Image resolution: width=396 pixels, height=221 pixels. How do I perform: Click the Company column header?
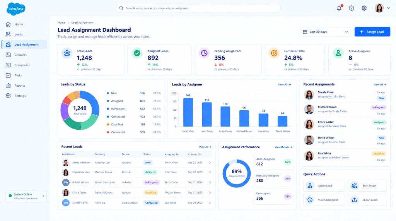[x=100, y=154]
